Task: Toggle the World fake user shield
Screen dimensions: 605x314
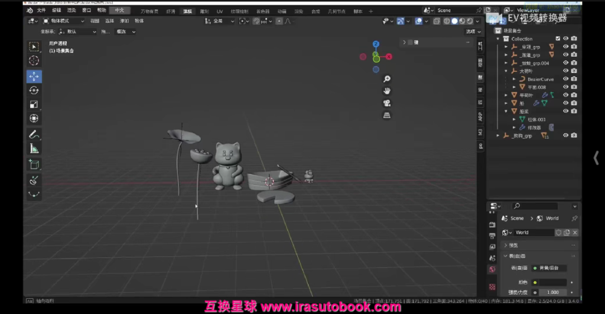Action: (x=558, y=233)
